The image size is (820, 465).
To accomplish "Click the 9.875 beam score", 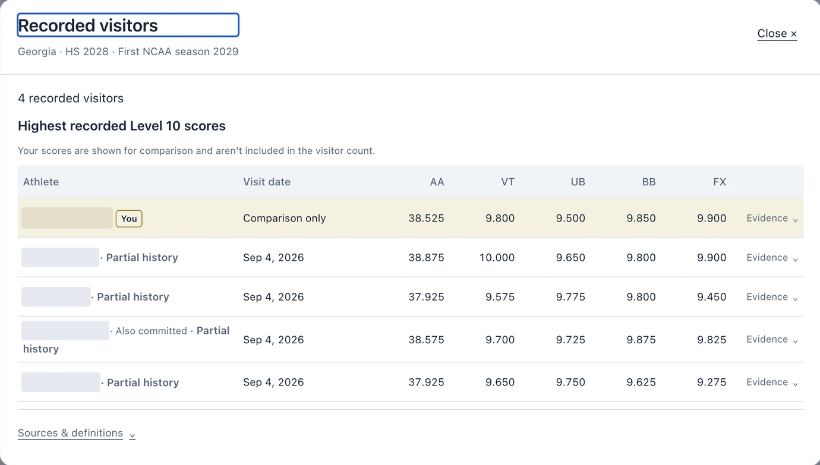I will [x=641, y=340].
